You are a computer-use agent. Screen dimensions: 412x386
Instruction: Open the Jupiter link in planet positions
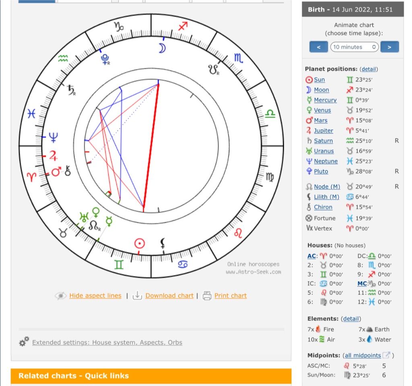[323, 131]
